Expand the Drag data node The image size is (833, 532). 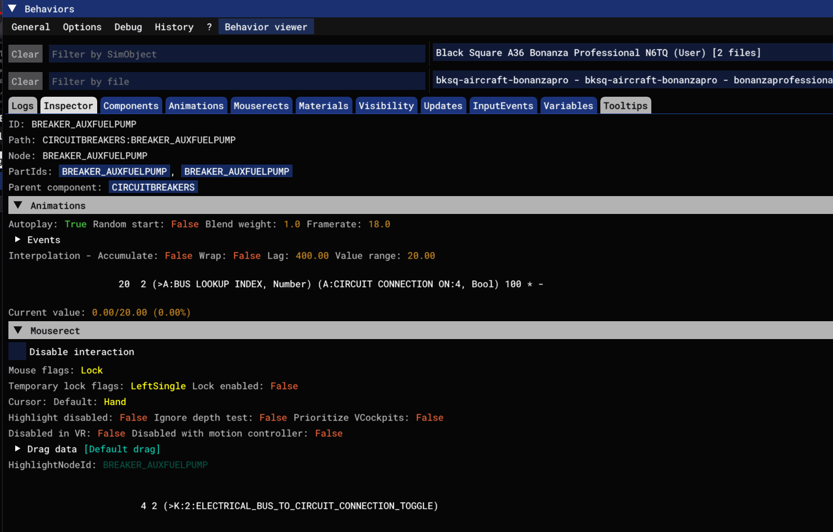pyautogui.click(x=17, y=448)
